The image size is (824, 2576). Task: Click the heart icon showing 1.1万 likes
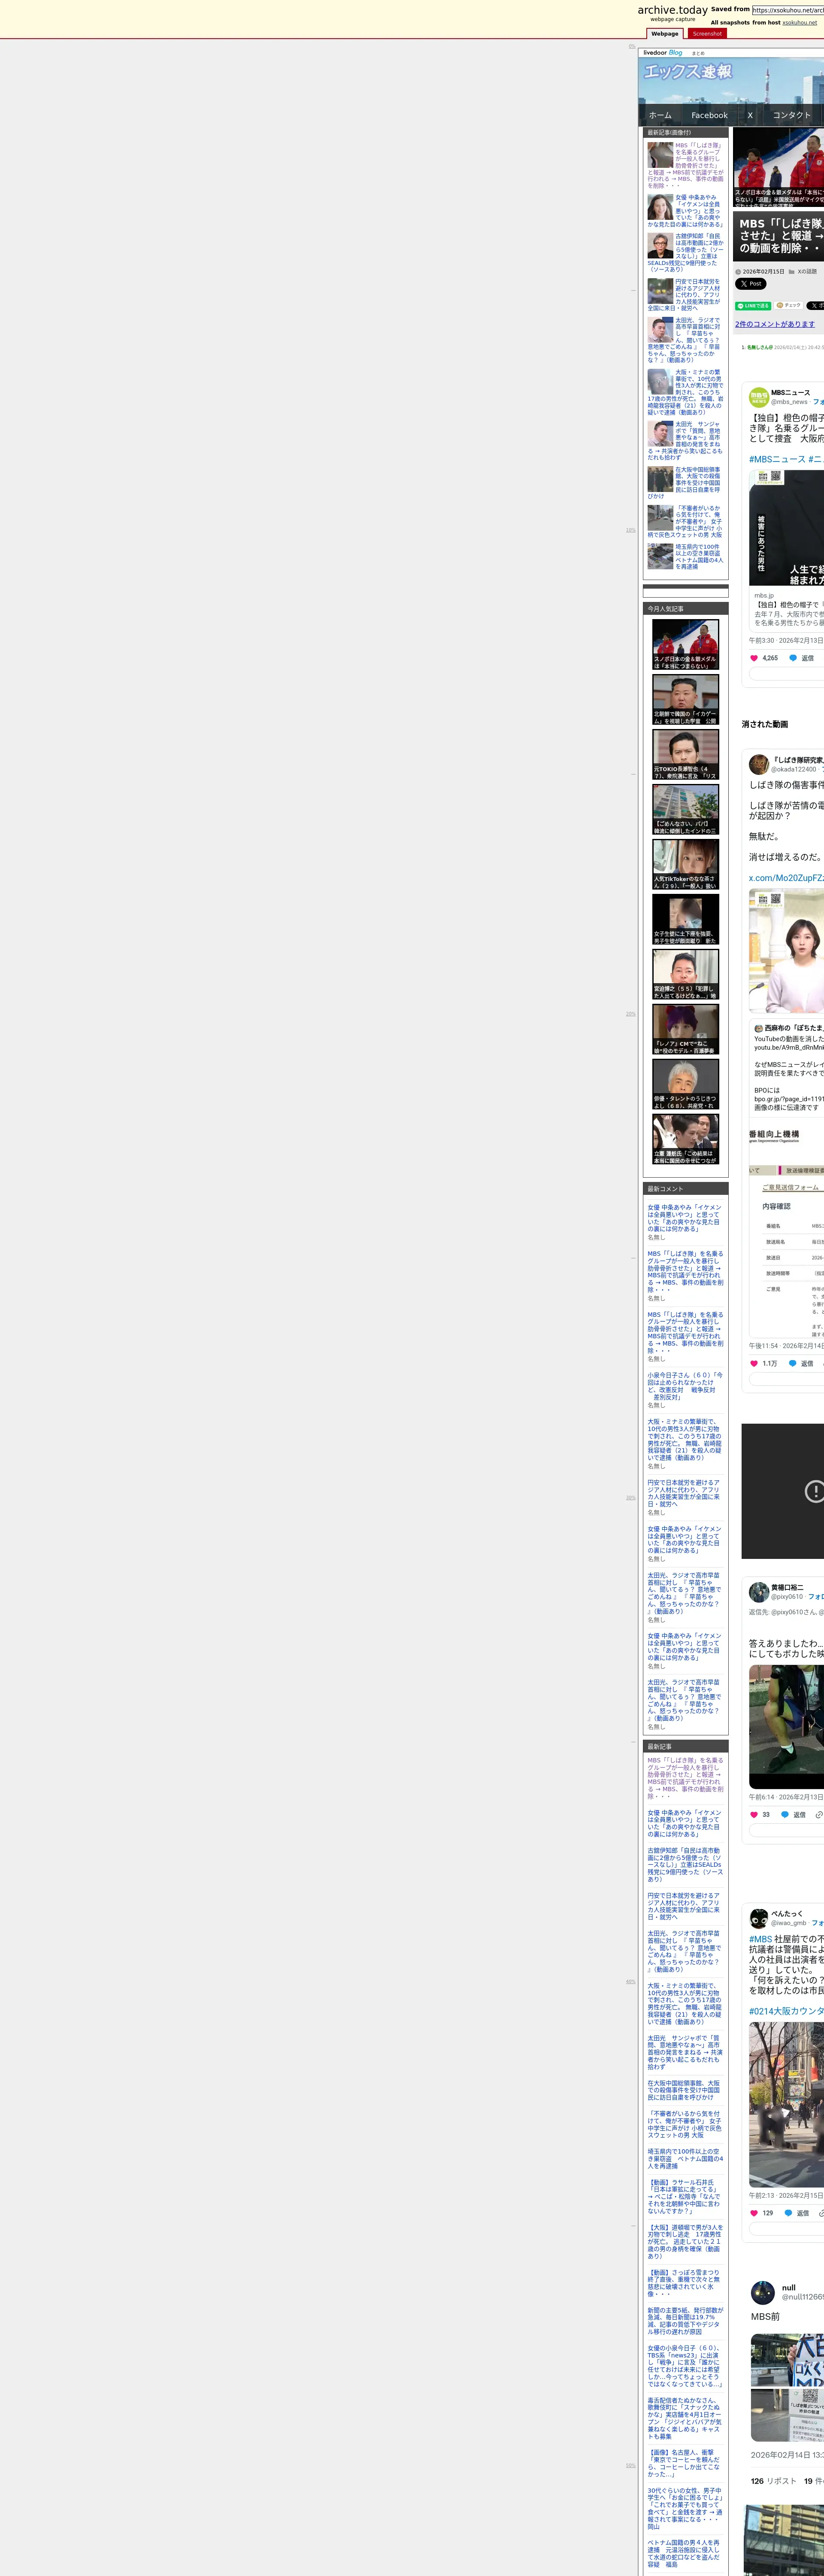(x=754, y=1363)
